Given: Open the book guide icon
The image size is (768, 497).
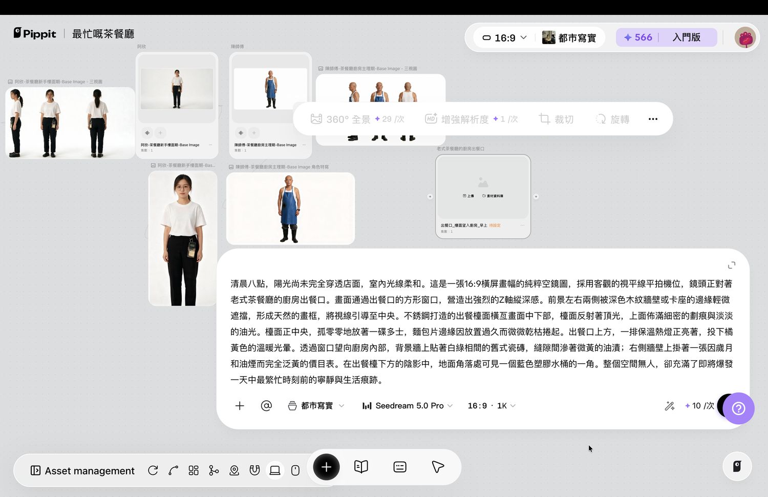Looking at the screenshot, I should (361, 467).
